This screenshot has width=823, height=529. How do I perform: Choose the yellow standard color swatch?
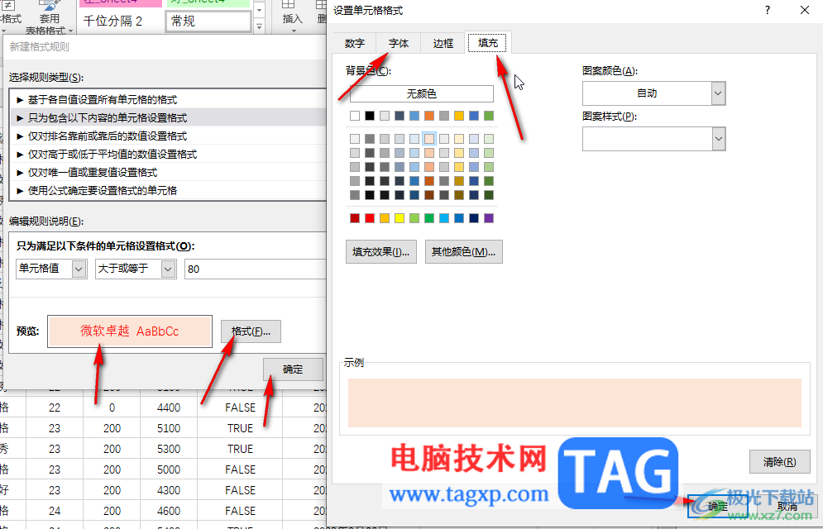click(400, 218)
